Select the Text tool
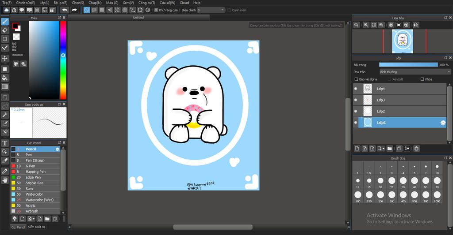453x235 pixels. coord(5,143)
